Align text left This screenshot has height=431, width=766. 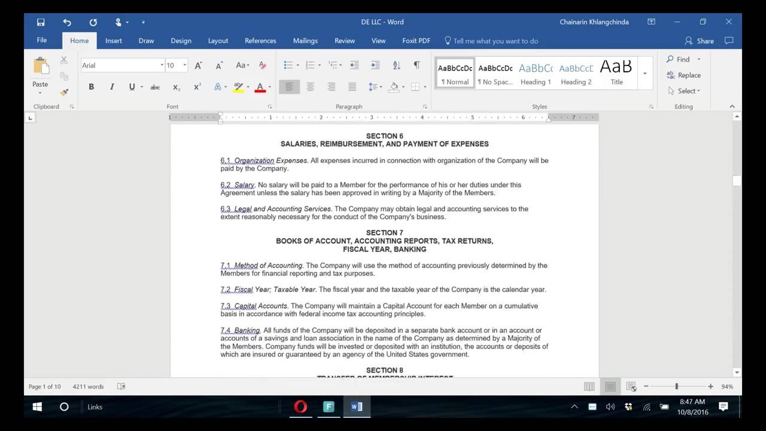pos(289,87)
